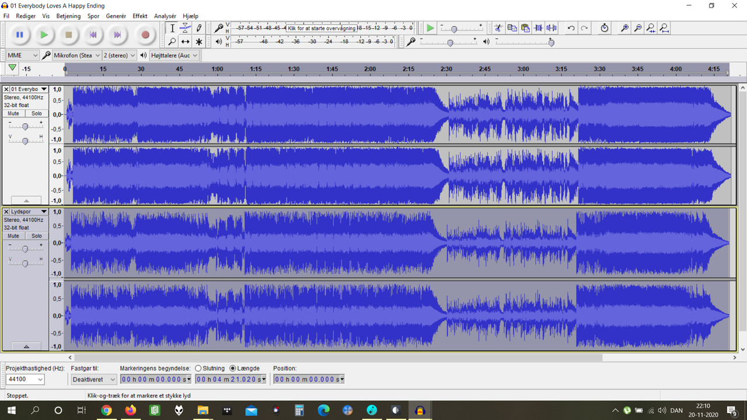Open the Fil menu
747x420 pixels.
click(x=6, y=16)
